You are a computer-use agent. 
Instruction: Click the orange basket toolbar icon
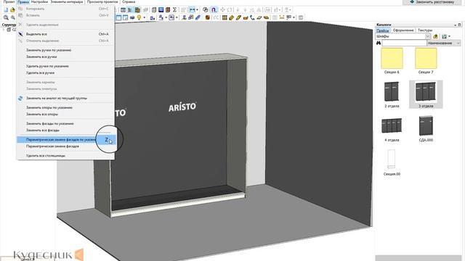[246, 17]
